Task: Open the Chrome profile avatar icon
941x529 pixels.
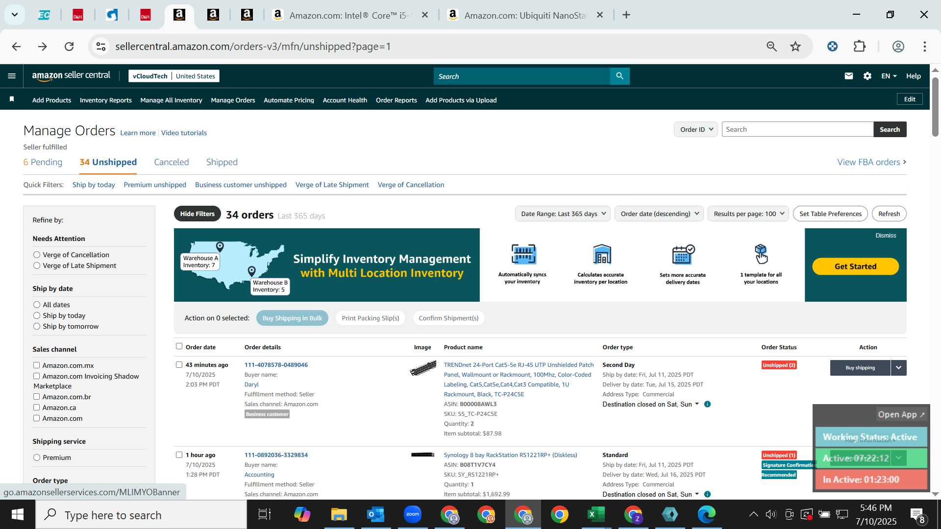Action: (898, 47)
